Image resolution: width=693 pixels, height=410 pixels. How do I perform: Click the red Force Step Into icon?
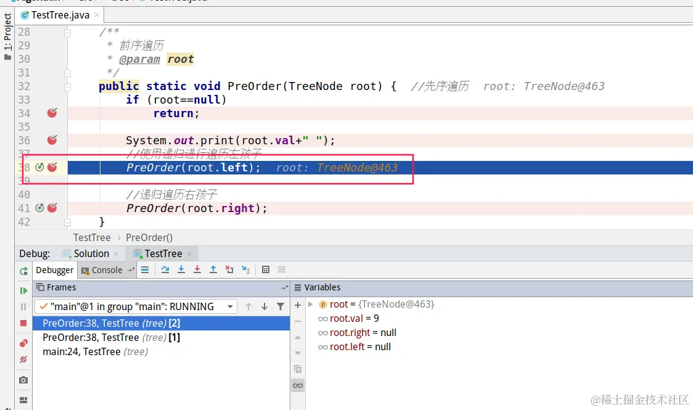point(197,269)
